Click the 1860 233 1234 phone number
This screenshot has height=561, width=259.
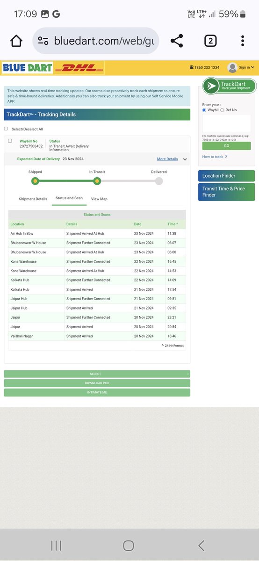click(207, 68)
